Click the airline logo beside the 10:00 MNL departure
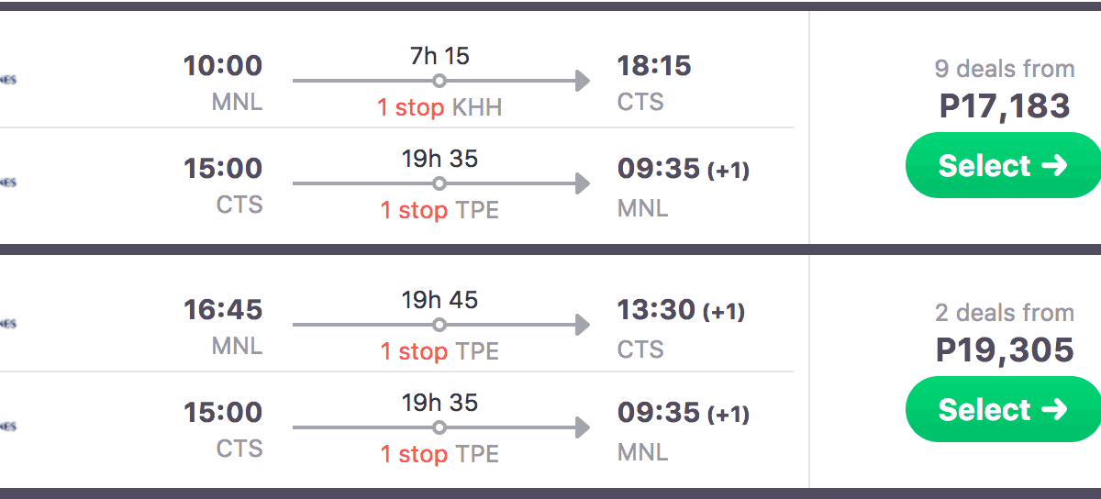Viewport: 1101px width, 499px height. point(7,80)
